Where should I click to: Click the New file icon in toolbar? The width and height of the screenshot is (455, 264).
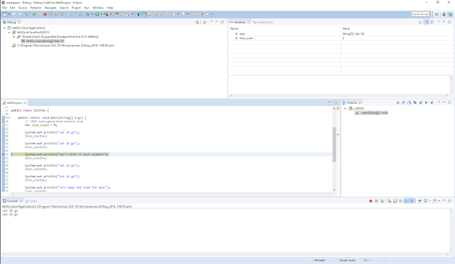click(5, 14)
